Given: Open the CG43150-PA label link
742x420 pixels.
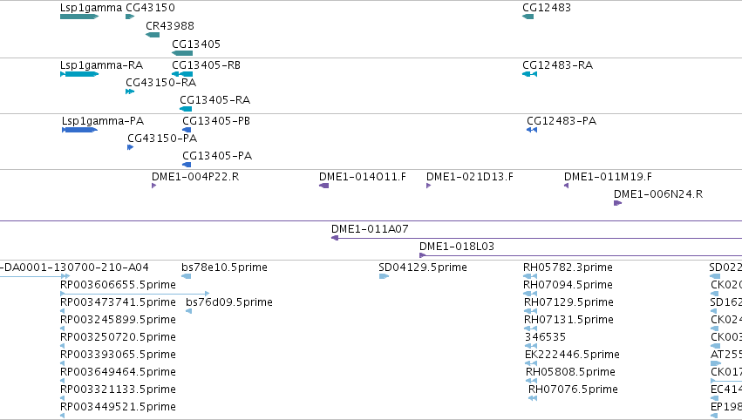Looking at the screenshot, I should [x=162, y=138].
